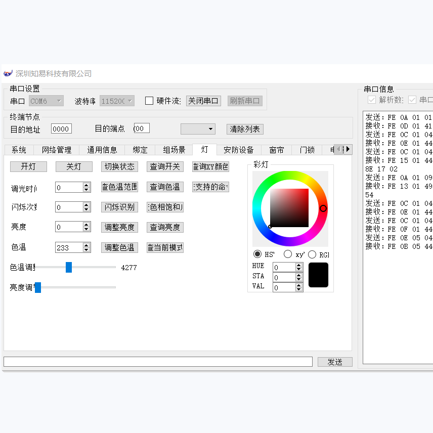The height and width of the screenshot is (433, 433).
Task: Switch to the 窗帘 tab
Action: coord(276,150)
